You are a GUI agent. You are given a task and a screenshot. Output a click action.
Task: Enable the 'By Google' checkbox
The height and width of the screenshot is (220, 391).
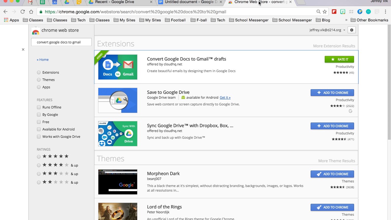pos(39,115)
